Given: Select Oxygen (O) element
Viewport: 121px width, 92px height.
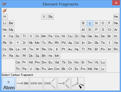Looking at the screenshot, I should pos(103,23).
